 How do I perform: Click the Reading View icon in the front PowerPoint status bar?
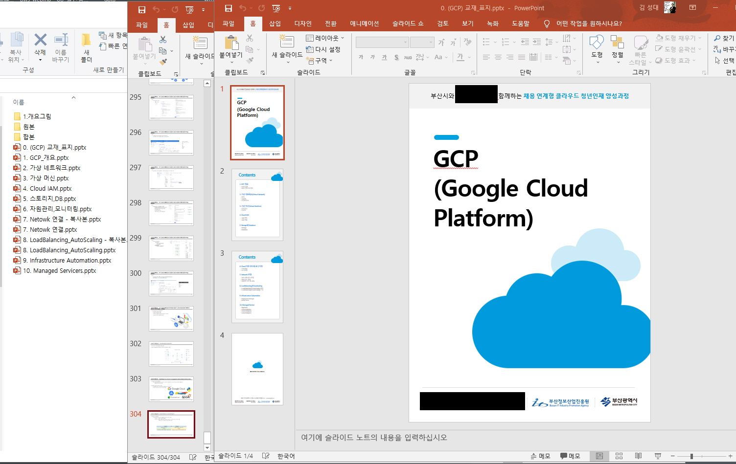(638, 456)
